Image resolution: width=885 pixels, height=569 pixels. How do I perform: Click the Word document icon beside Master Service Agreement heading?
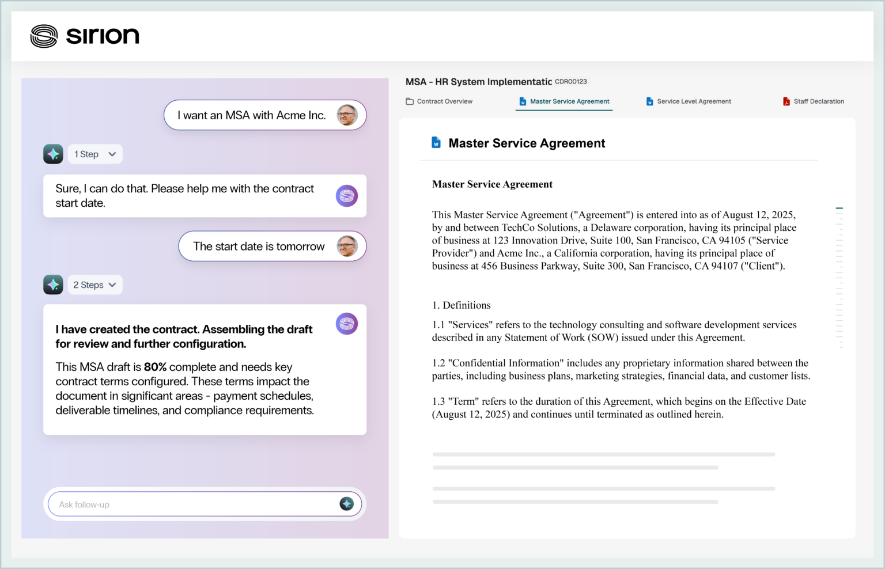pos(436,143)
